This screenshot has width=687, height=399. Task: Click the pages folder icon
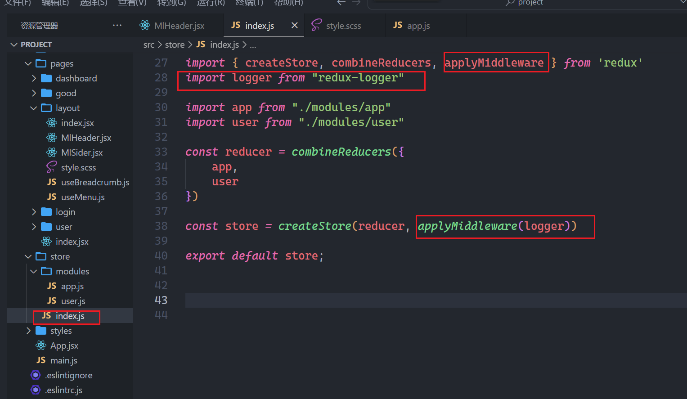(41, 63)
